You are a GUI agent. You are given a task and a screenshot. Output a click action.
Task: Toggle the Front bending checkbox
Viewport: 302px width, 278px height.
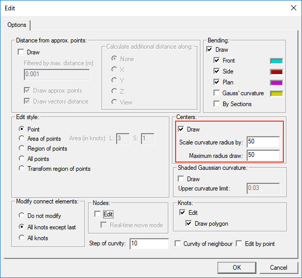(217, 60)
